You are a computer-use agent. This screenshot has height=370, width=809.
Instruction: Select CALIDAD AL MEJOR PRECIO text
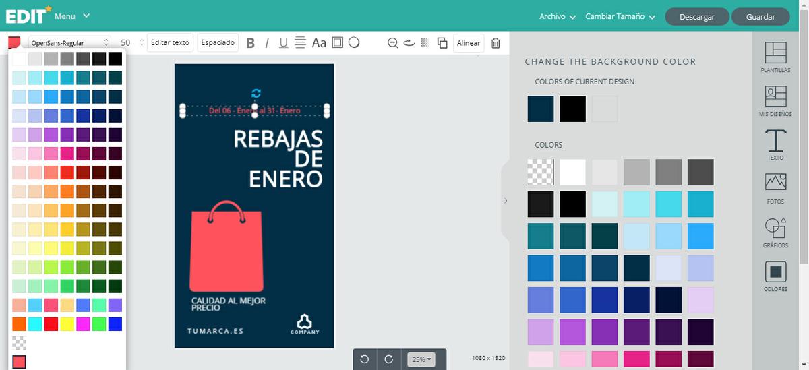point(228,304)
